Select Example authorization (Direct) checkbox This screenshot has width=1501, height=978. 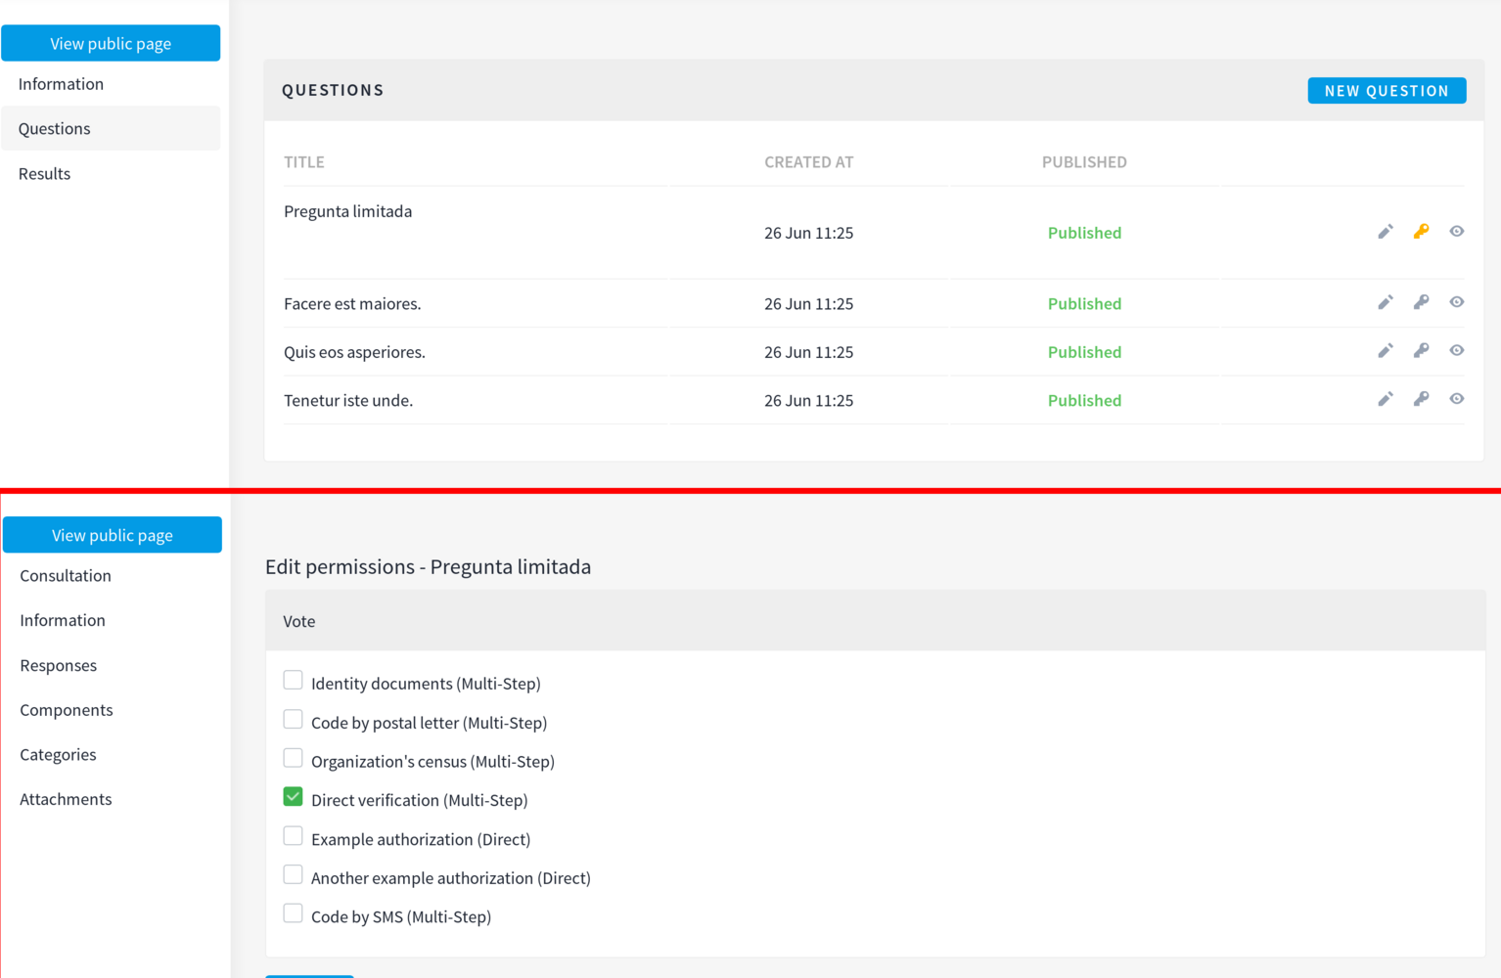point(293,836)
